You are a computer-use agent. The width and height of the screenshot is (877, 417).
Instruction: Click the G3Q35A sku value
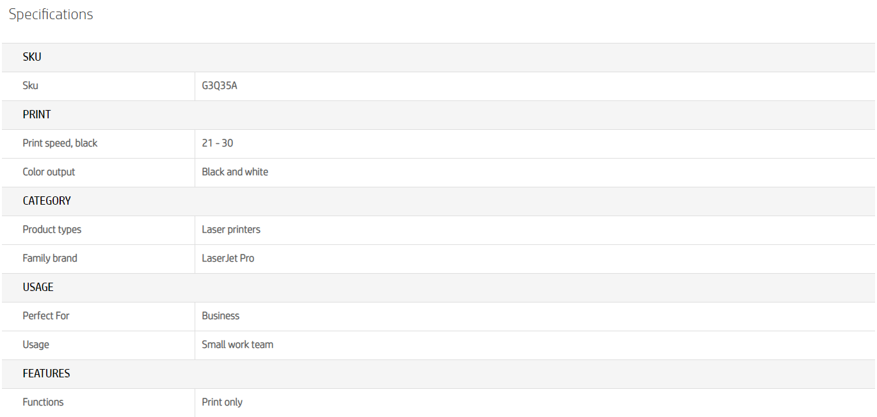[x=220, y=86]
